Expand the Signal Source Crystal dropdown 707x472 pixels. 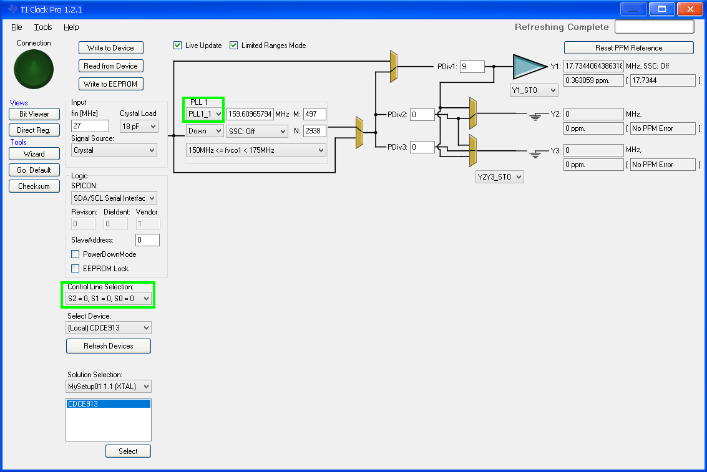114,150
